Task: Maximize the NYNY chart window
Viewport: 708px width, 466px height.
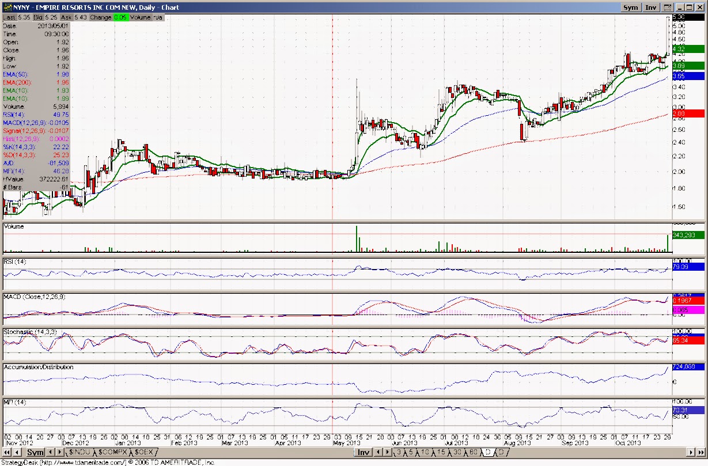Action: [x=690, y=7]
